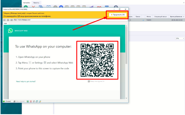Image resolution: width=185 pixels, height=115 pixels.
Task: Select the 'page' tab in the instance window
Action: coord(5,23)
